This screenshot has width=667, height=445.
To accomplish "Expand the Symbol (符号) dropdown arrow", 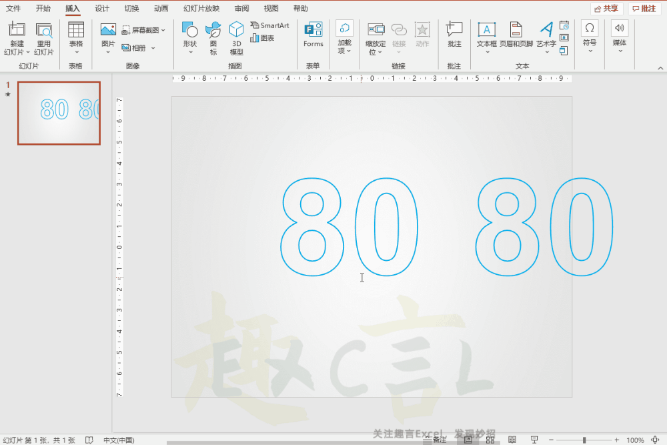I will (590, 51).
